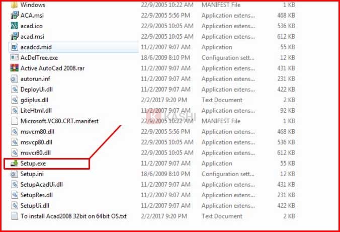Click the 18/6/2009 8:10 PM date in Setup.ini row
The width and height of the screenshot is (340, 232).
tap(165, 174)
